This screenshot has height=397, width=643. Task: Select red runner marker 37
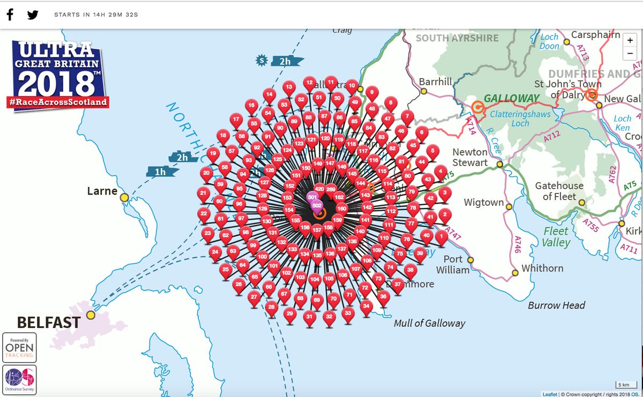397,286
